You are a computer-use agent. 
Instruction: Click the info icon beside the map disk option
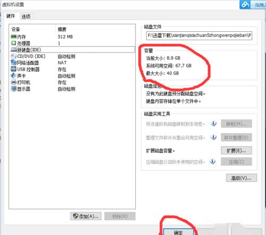click(x=213, y=123)
